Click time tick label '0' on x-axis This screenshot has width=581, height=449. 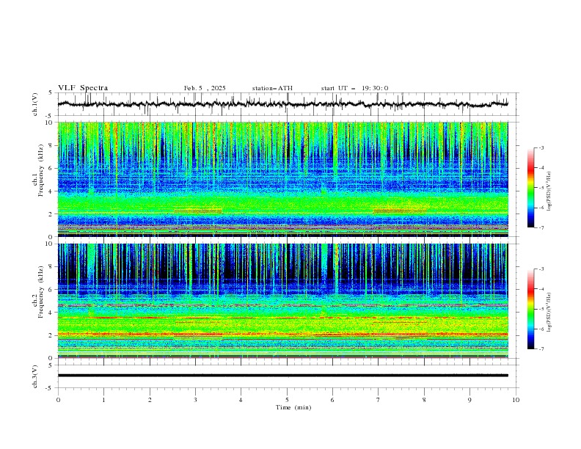click(x=58, y=400)
